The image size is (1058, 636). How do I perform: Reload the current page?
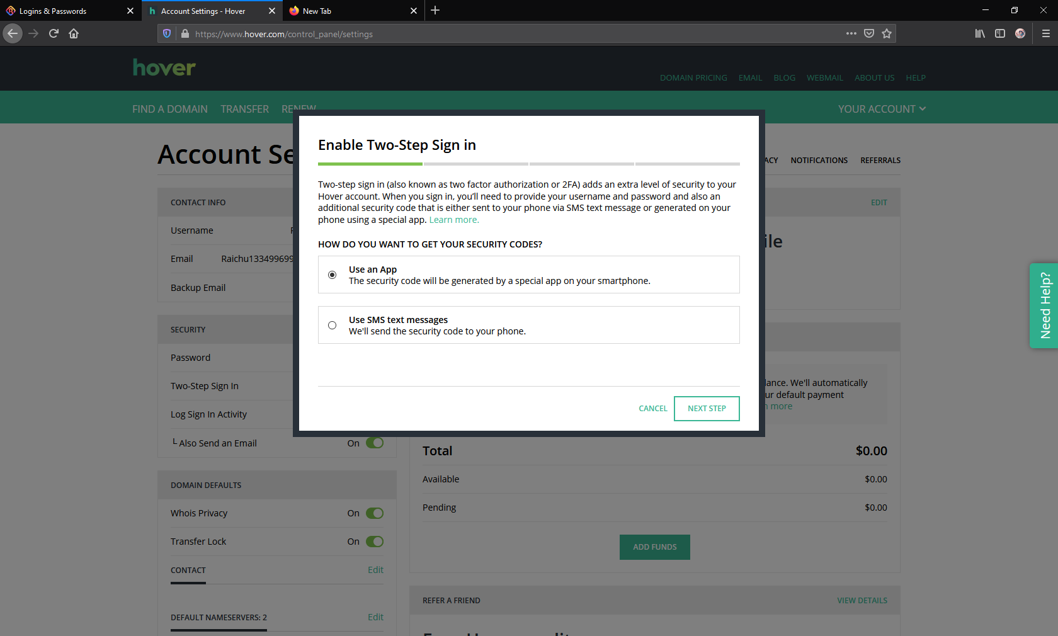(54, 33)
